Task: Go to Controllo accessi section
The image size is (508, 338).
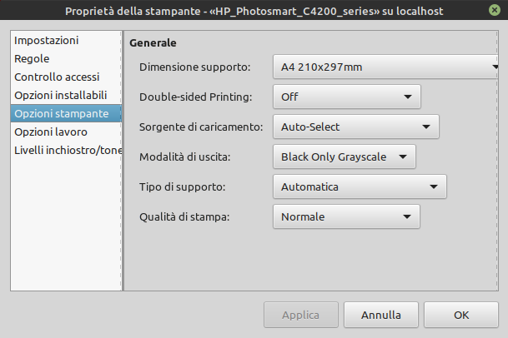Action: [x=57, y=77]
